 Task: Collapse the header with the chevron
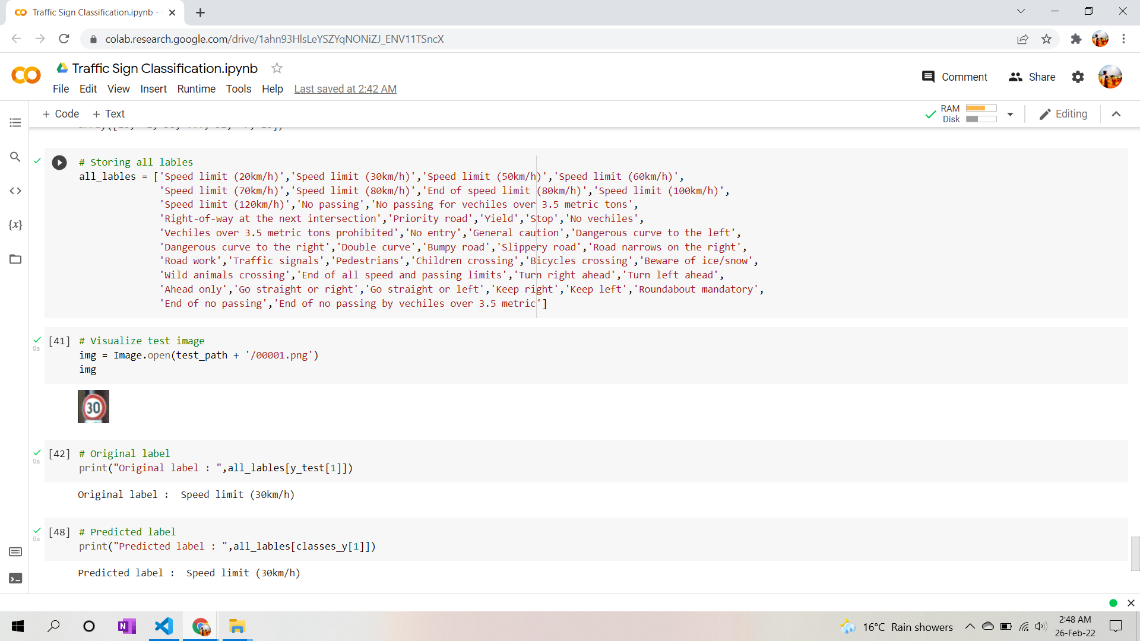[1116, 114]
